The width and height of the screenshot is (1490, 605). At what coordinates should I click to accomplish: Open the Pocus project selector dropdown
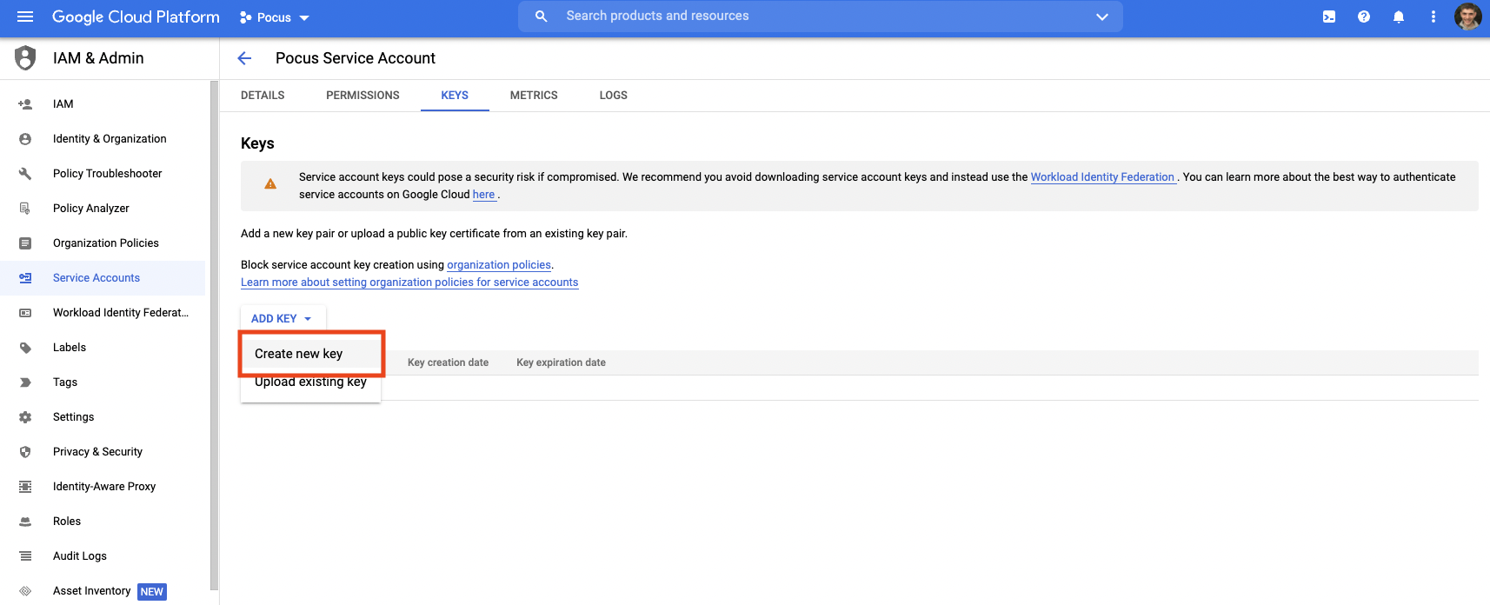[275, 17]
